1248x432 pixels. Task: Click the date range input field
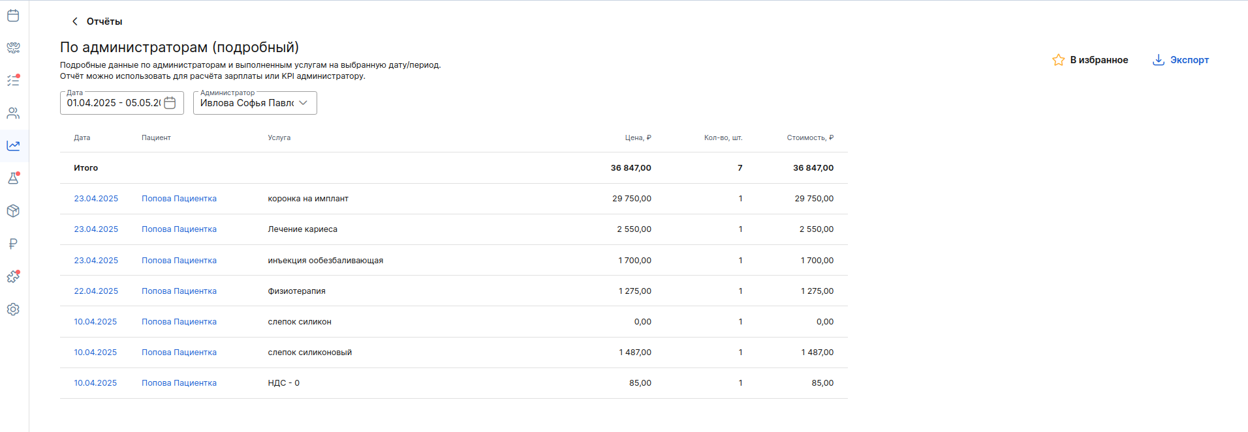(122, 103)
